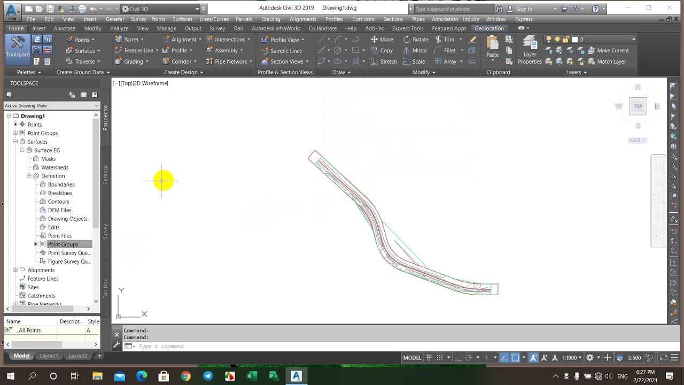Toggle snap mode in status bar
684x385 pixels.
coord(440,357)
